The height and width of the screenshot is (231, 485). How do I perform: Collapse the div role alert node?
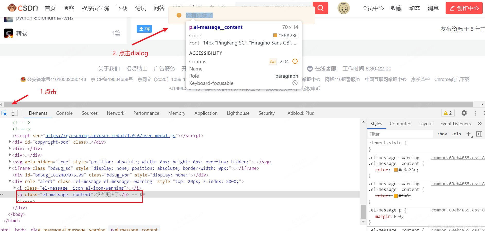point(10,181)
